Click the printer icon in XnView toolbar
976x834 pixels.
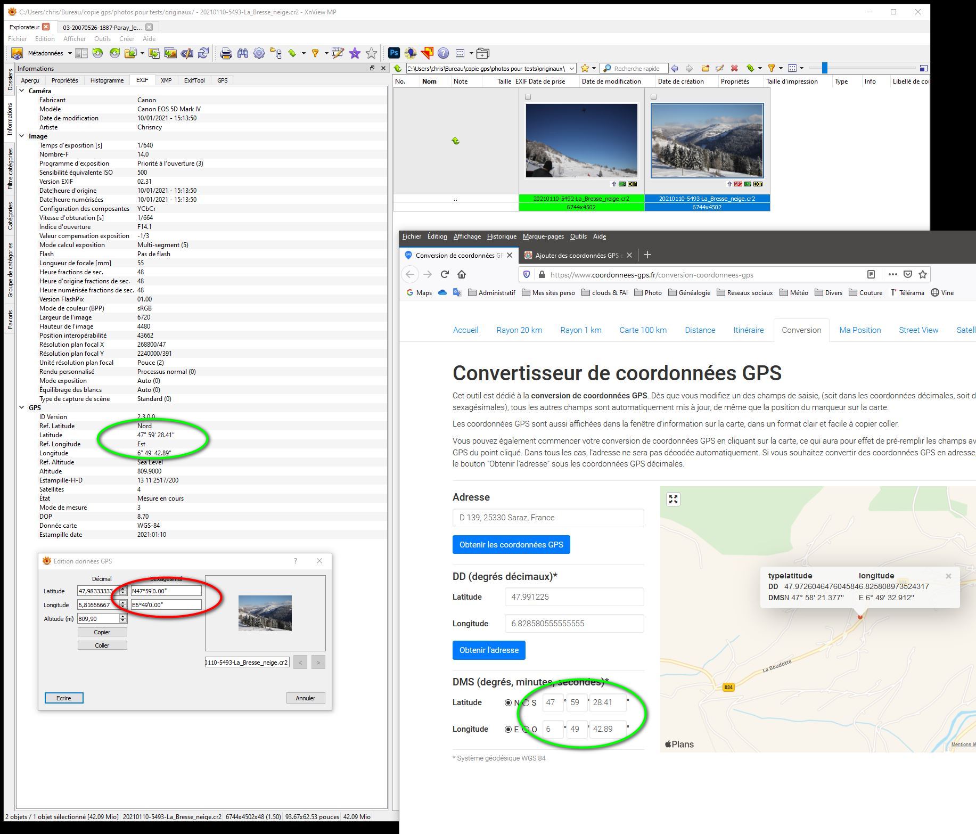click(x=226, y=53)
